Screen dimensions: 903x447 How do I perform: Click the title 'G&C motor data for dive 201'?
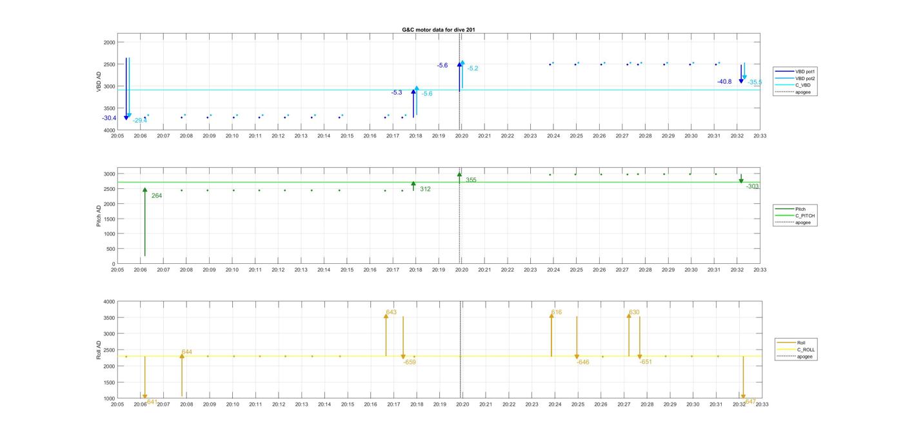coord(439,30)
